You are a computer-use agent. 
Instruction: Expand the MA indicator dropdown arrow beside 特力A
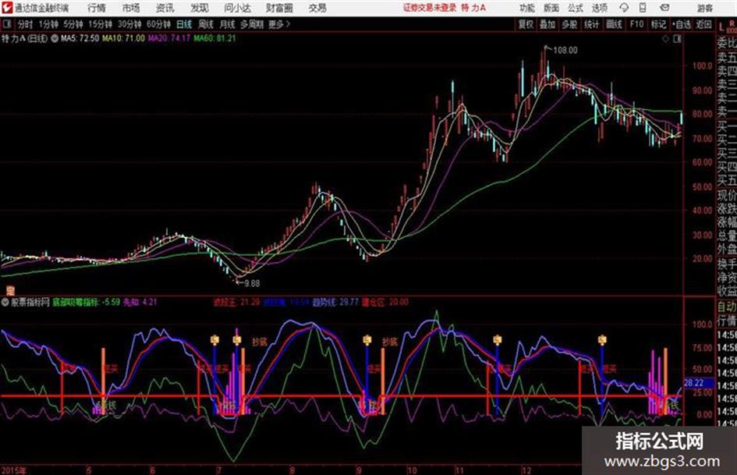click(55, 38)
